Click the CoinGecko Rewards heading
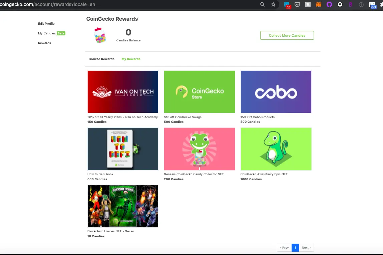Screen dimensions: 383x255 pos(112,19)
